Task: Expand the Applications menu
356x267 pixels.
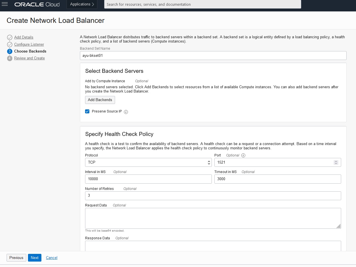Action: tap(82, 4)
